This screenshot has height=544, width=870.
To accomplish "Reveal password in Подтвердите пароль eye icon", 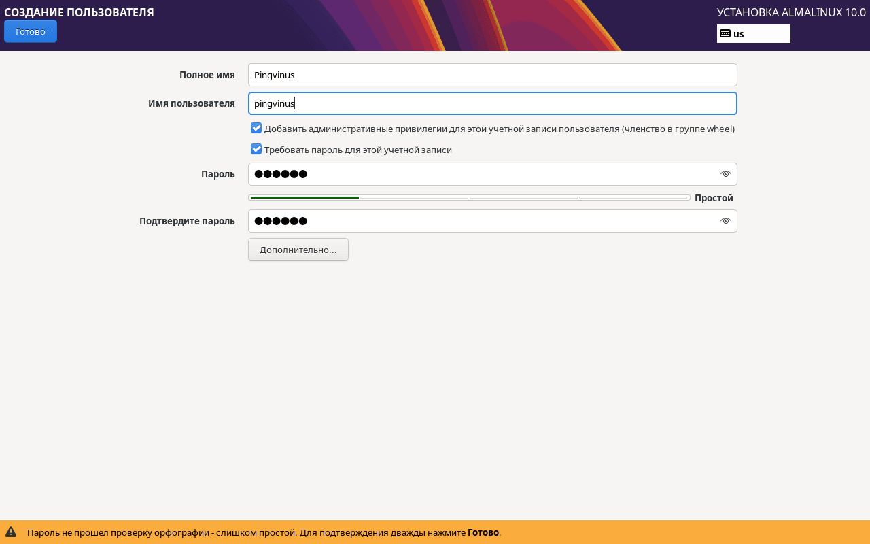I will [725, 221].
